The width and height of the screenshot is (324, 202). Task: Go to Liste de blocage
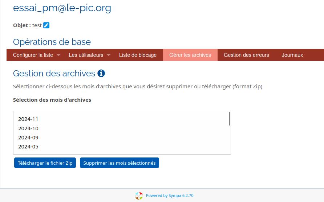pyautogui.click(x=138, y=55)
